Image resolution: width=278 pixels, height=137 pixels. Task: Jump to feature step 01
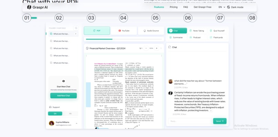click(27, 18)
